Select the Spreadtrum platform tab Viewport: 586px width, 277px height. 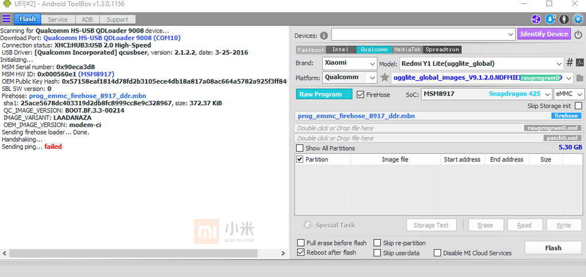coord(442,49)
